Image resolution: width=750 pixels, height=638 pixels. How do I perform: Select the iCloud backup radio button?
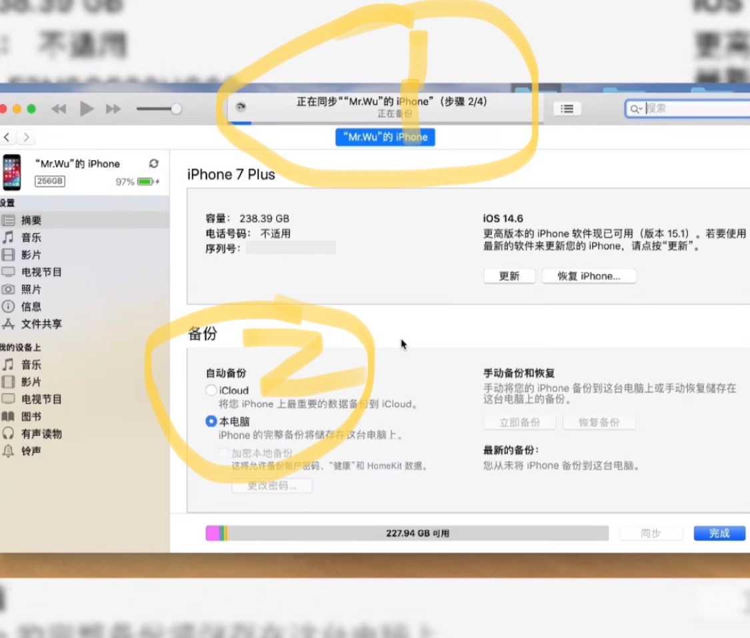[x=211, y=390]
